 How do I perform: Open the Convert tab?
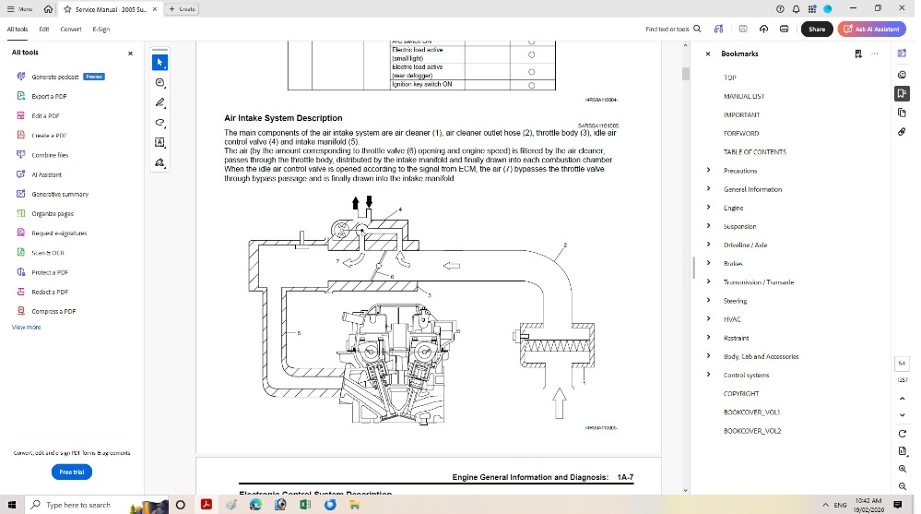tap(71, 29)
